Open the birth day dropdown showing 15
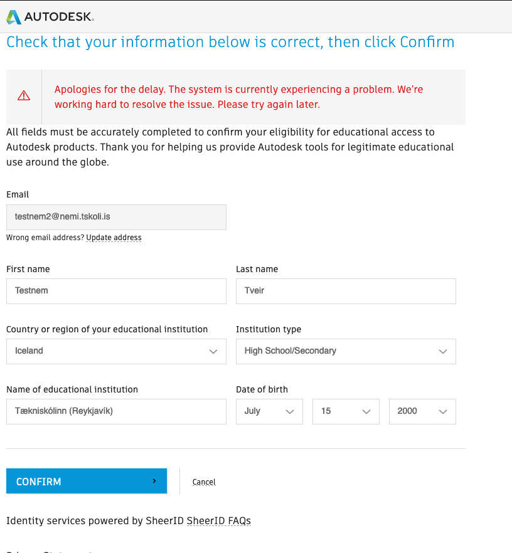The height and width of the screenshot is (553, 512). coord(346,411)
